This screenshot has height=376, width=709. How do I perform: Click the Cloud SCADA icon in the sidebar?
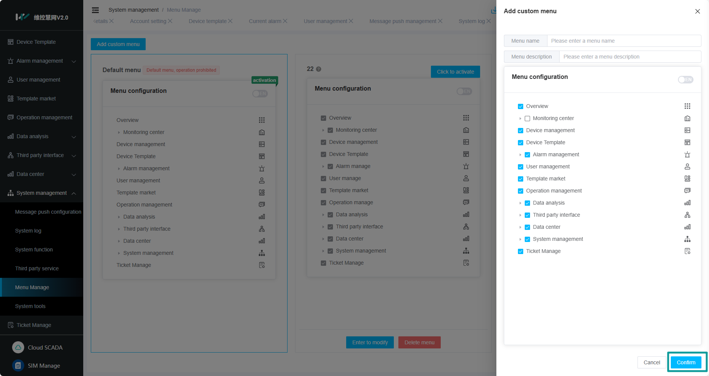[x=18, y=347]
